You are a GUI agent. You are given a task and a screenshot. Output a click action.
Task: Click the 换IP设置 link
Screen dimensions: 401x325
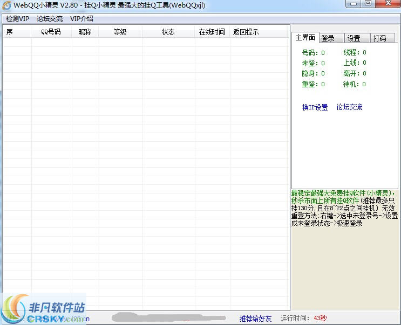(x=315, y=107)
